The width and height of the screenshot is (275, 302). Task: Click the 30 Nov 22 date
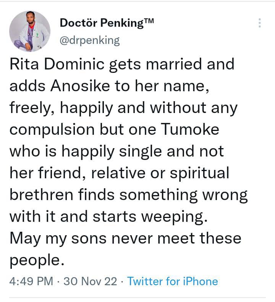tap(90, 281)
